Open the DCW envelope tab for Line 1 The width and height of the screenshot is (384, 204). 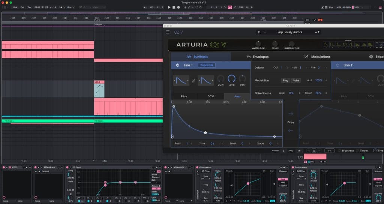[x=211, y=96]
